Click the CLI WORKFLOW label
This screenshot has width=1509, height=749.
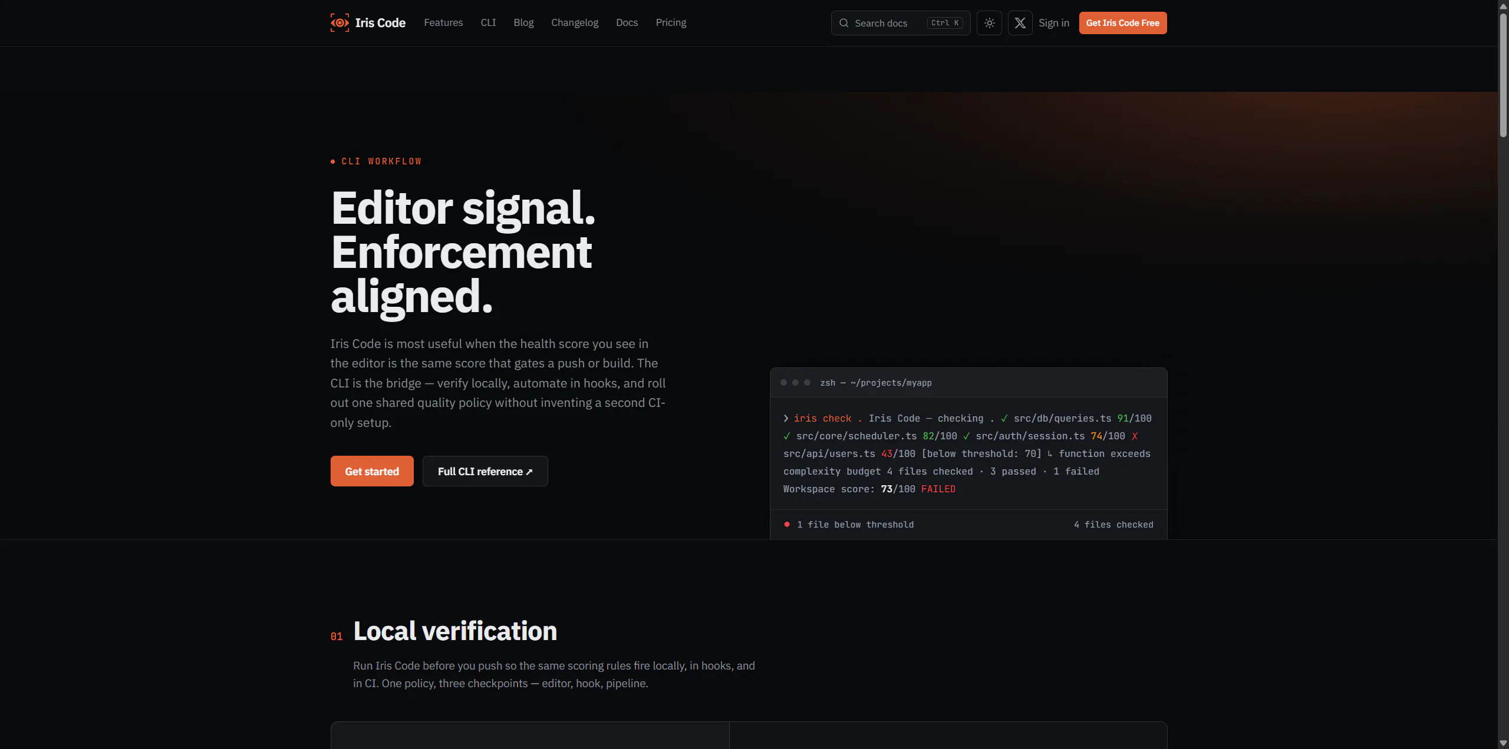click(381, 161)
